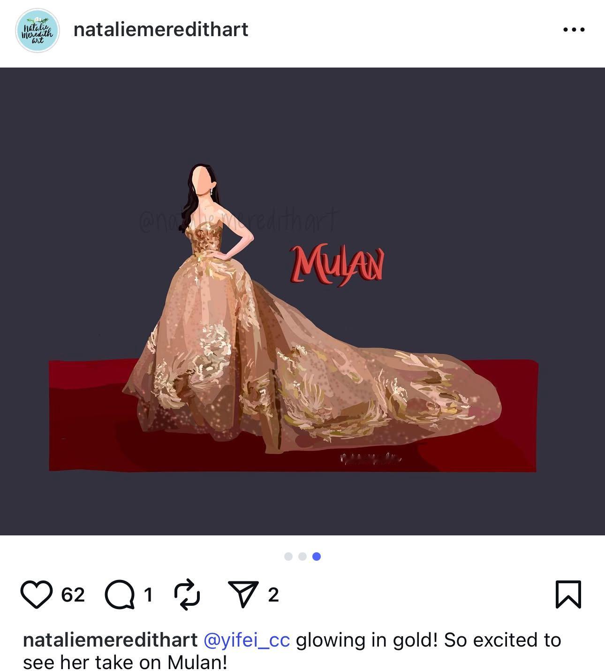Tap the red Mulan title in artwork
This screenshot has width=605, height=671.
[337, 266]
